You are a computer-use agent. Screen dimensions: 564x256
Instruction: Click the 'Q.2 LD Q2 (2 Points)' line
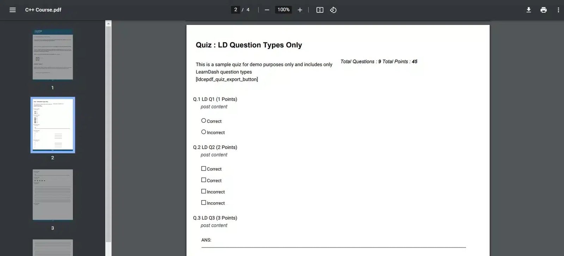coord(215,147)
